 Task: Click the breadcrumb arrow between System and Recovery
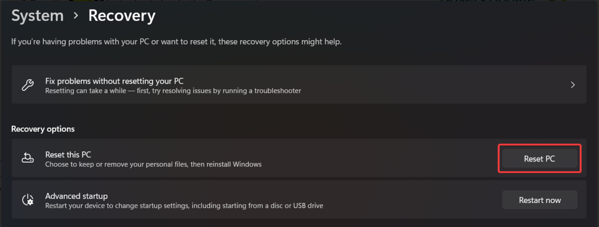coord(76,16)
